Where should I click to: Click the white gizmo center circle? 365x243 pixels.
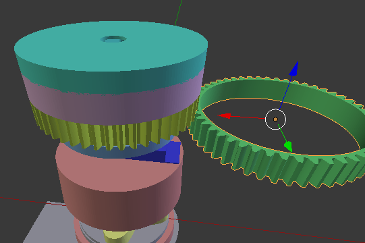pos(276,119)
